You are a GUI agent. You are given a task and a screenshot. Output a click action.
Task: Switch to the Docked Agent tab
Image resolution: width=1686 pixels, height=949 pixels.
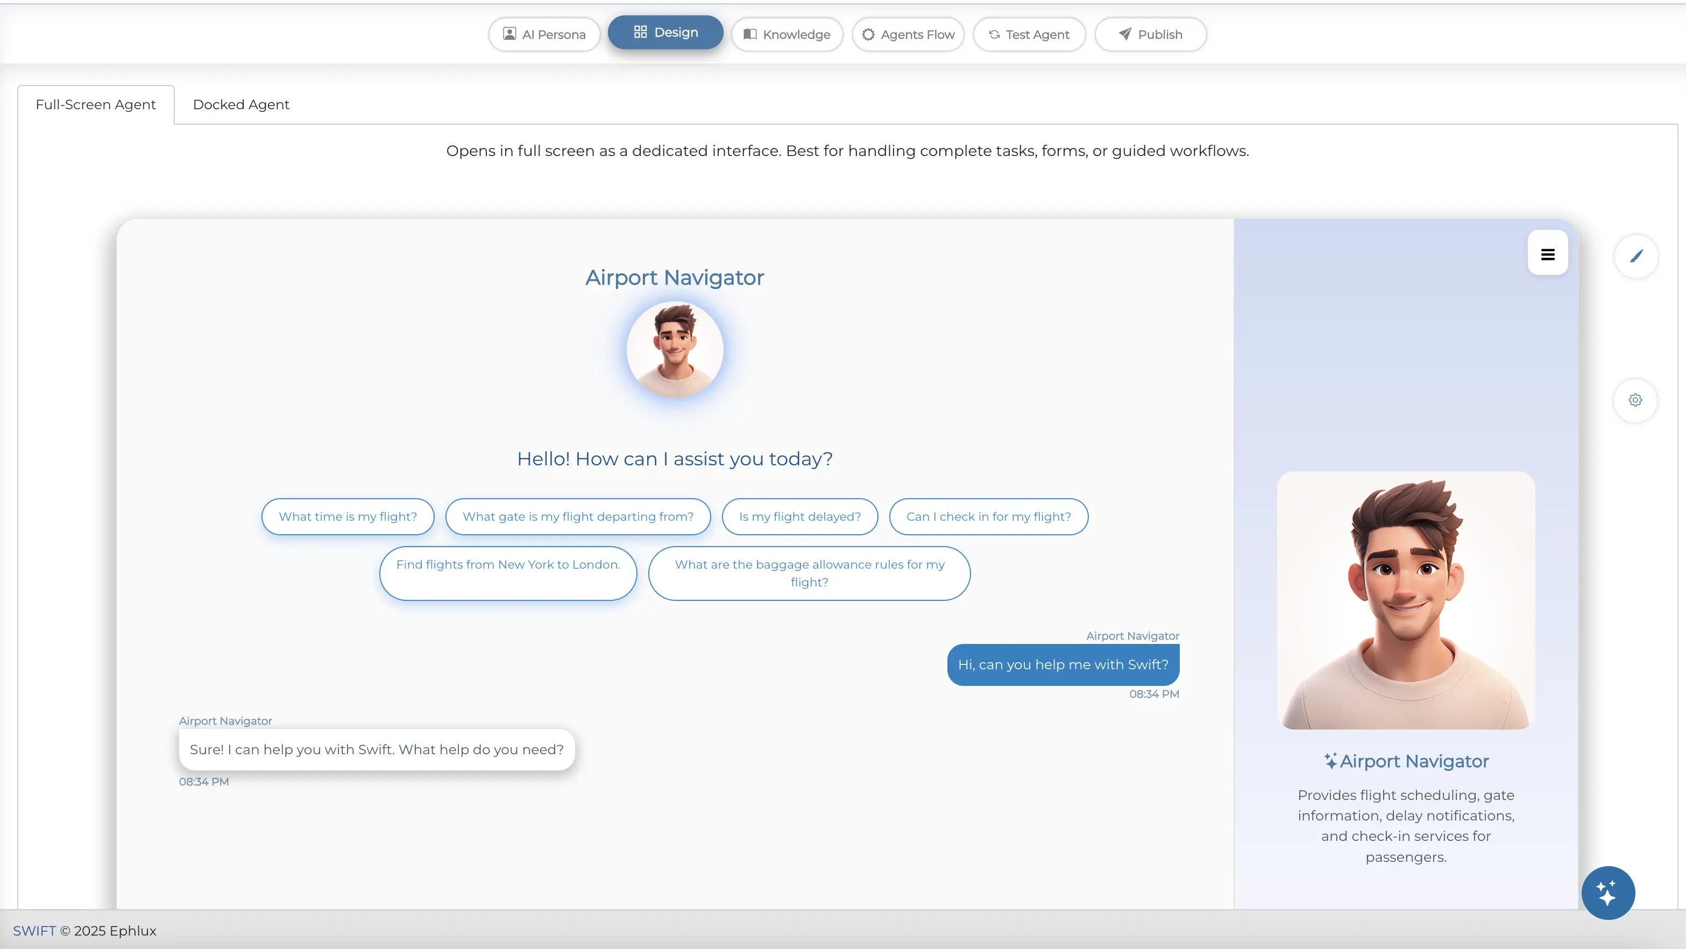[x=241, y=105]
